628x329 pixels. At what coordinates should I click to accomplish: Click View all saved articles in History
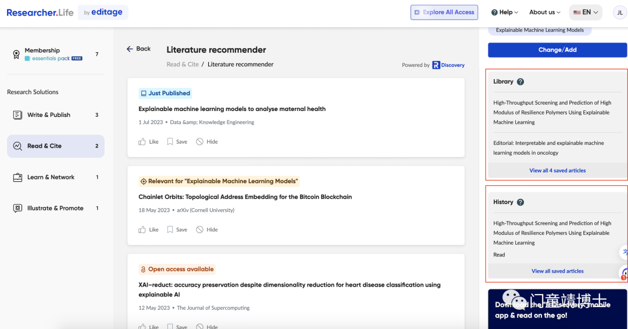pyautogui.click(x=557, y=271)
